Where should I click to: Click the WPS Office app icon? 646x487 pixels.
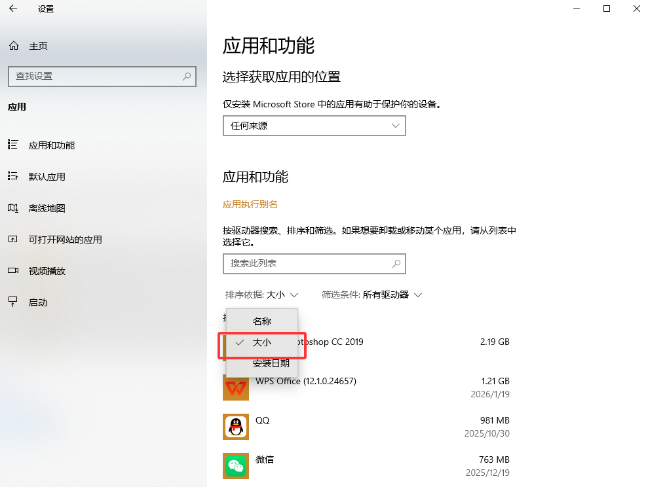(236, 388)
